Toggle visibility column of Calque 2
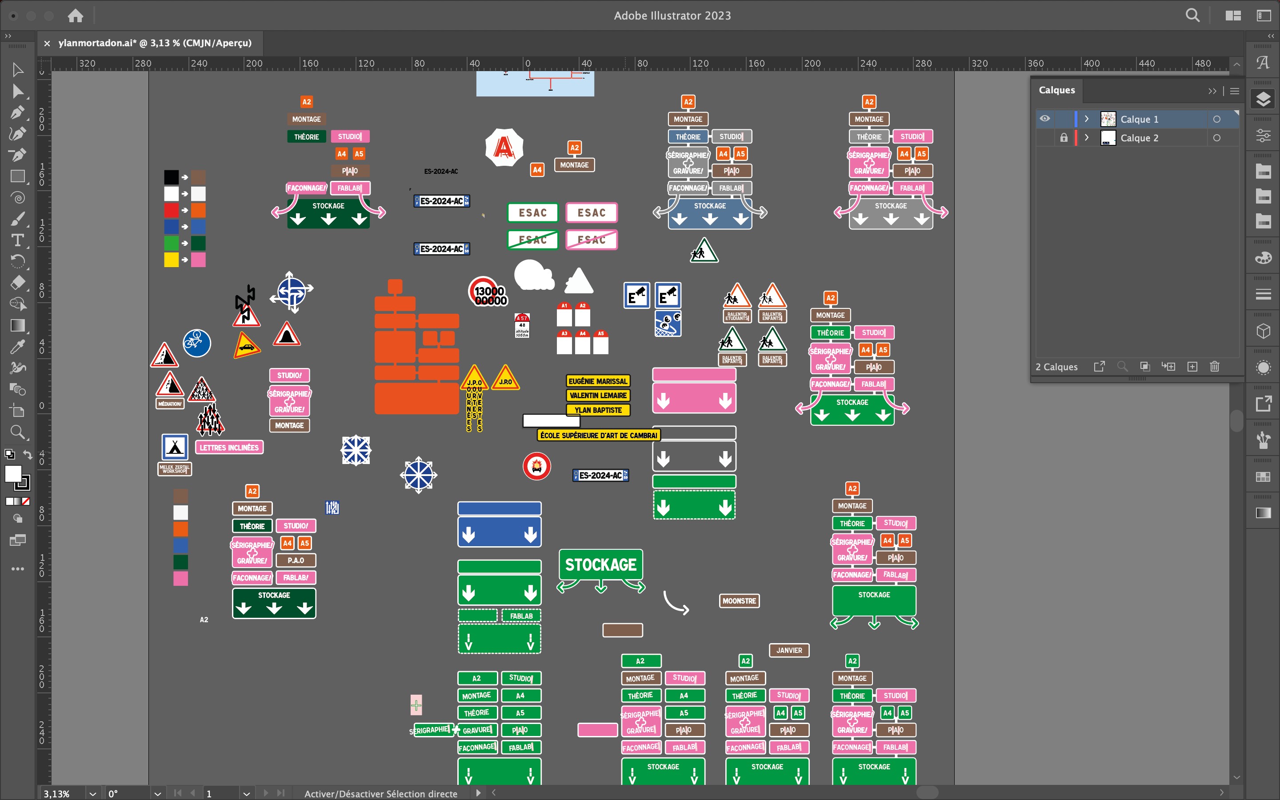1280x800 pixels. [1044, 138]
